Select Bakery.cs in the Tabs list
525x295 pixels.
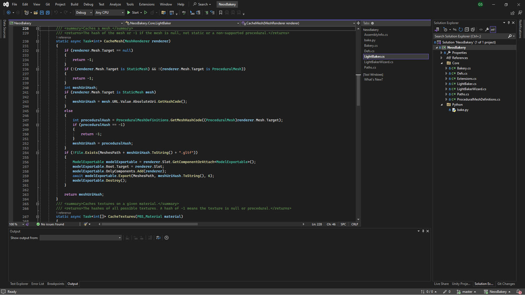(x=371, y=46)
